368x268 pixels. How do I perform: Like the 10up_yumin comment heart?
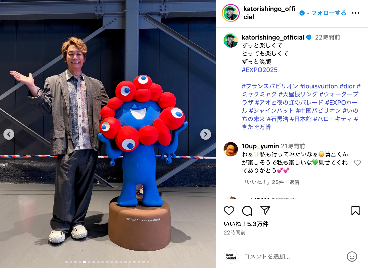[x=357, y=163]
